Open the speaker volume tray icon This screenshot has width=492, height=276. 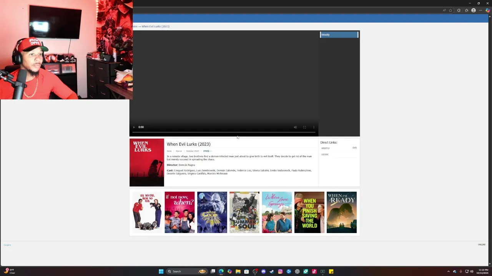click(472, 271)
